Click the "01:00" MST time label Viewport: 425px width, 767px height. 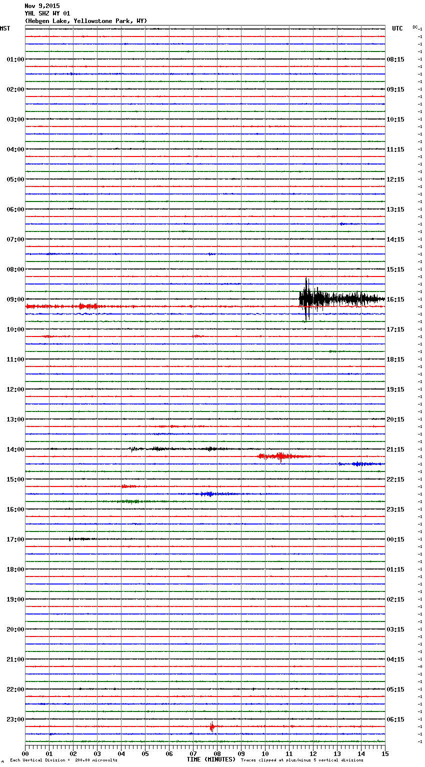pyautogui.click(x=15, y=59)
